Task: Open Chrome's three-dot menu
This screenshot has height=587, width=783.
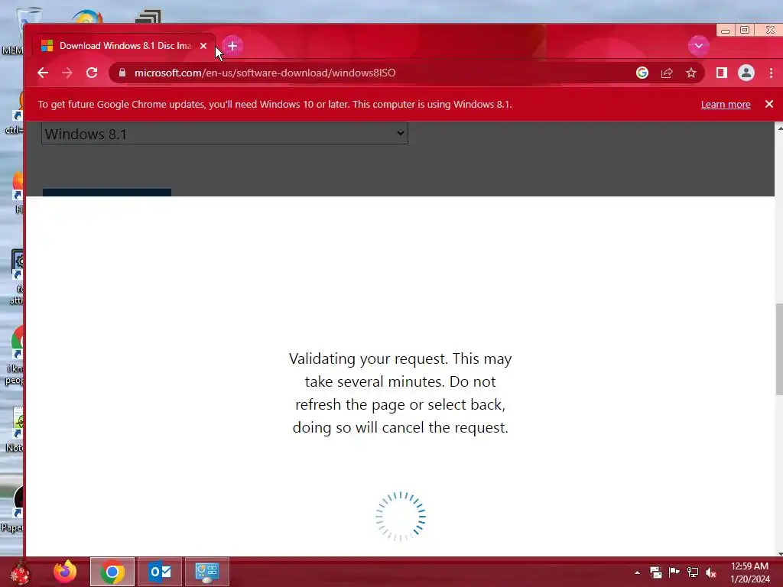Action: (771, 73)
